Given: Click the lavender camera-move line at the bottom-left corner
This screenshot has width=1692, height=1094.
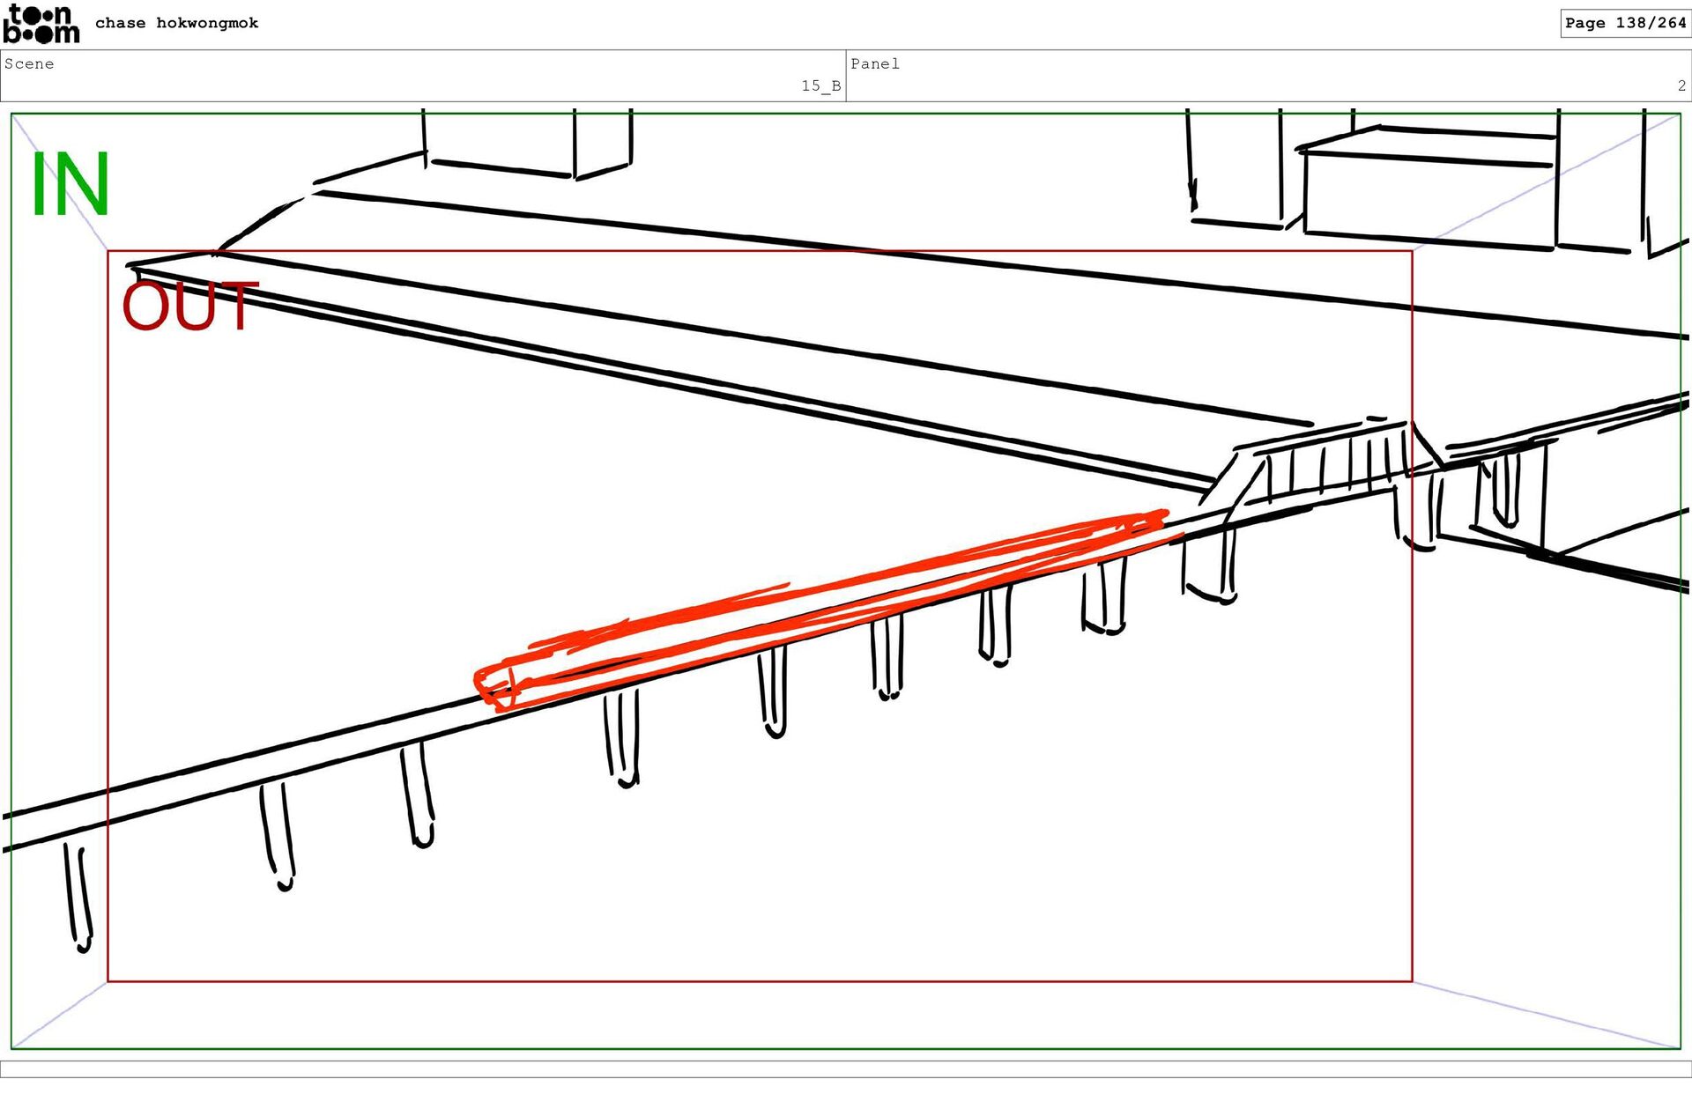Looking at the screenshot, I should coord(60,1015).
